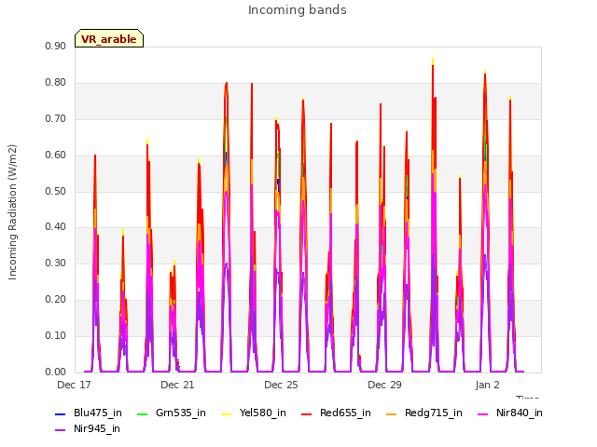Click the Redg715_in orange legend swatch
This screenshot has width=597, height=447.
tap(392, 413)
